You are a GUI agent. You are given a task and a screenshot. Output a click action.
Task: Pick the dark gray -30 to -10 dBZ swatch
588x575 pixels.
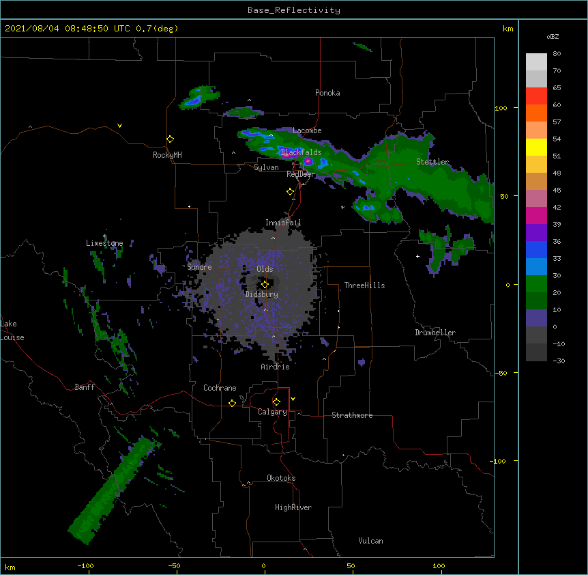click(536, 352)
